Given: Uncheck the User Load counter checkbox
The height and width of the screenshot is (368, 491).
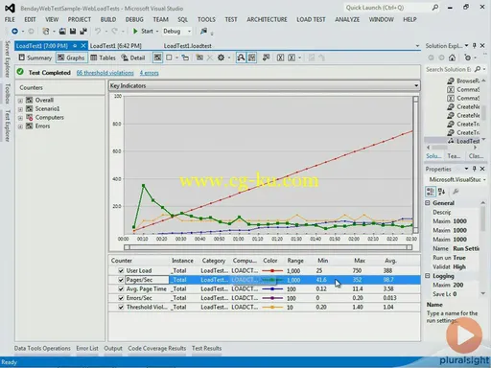Looking at the screenshot, I should point(121,270).
